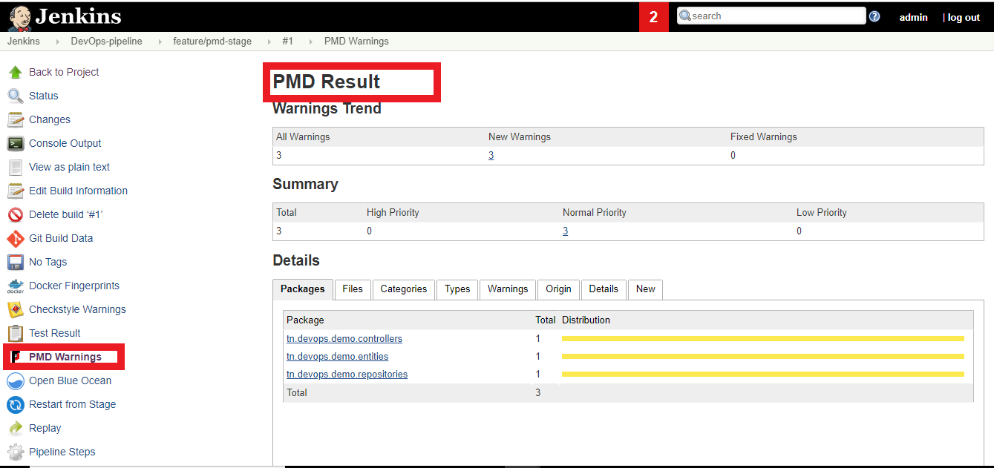Viewport: 994px width, 468px height.
Task: Switch to the Details tab
Action: click(x=604, y=289)
